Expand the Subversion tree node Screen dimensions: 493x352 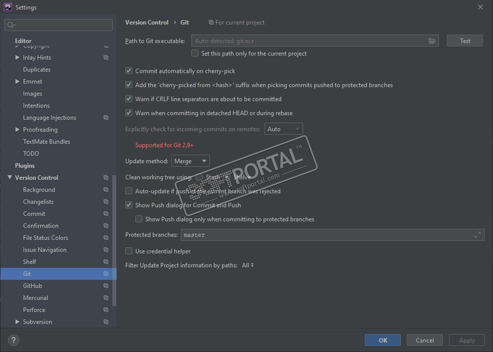[18, 322]
